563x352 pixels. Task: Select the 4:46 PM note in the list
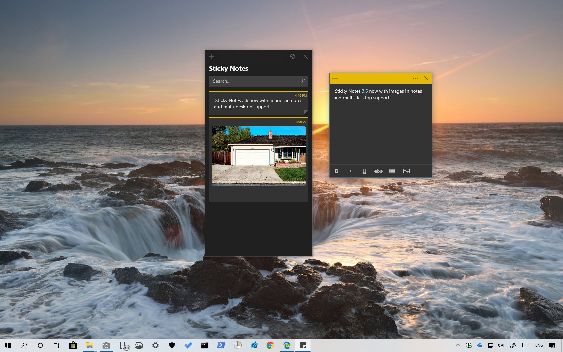(x=258, y=104)
